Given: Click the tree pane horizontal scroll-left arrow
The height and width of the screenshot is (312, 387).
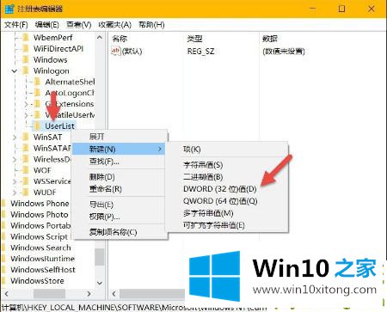Looking at the screenshot, I should 7,294.
